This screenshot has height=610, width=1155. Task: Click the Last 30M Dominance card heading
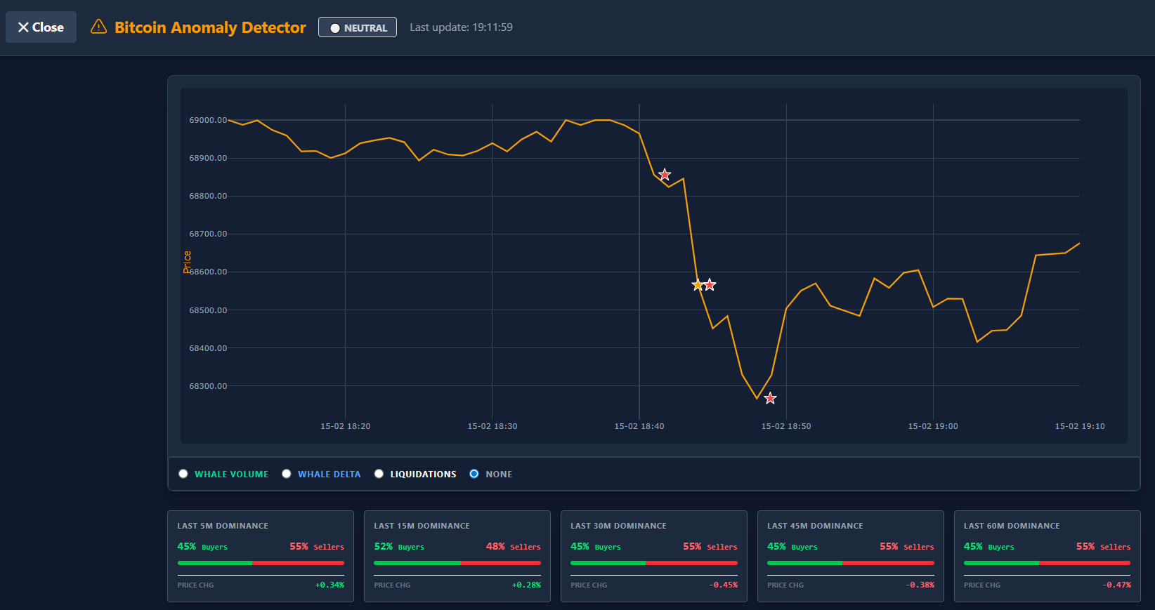click(618, 526)
